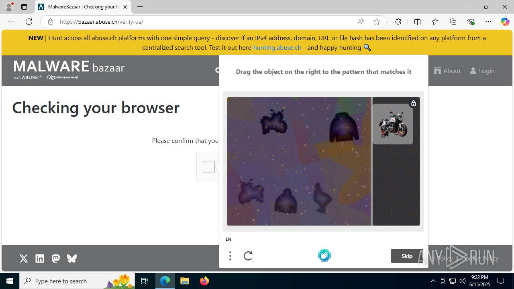
Task: Open the volume control
Action: (462, 281)
